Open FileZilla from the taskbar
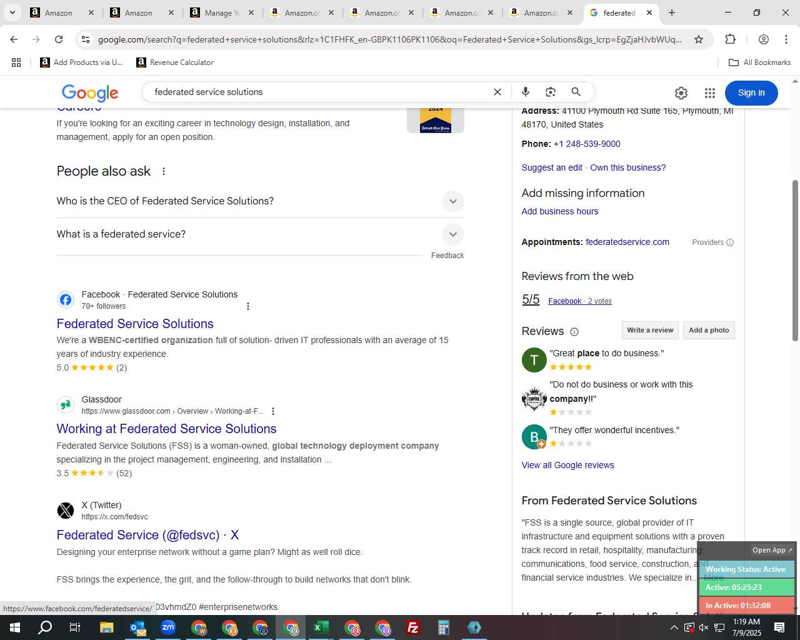 click(x=413, y=627)
